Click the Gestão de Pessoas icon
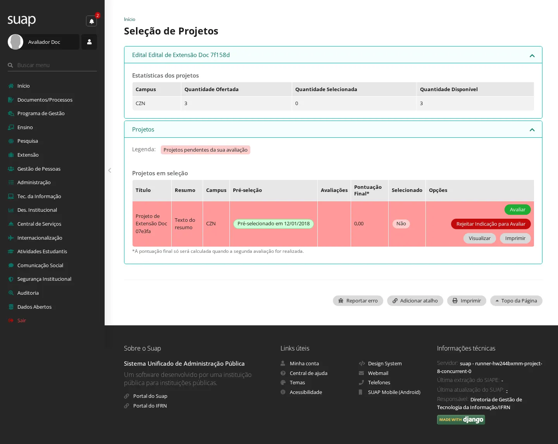 click(x=11, y=169)
